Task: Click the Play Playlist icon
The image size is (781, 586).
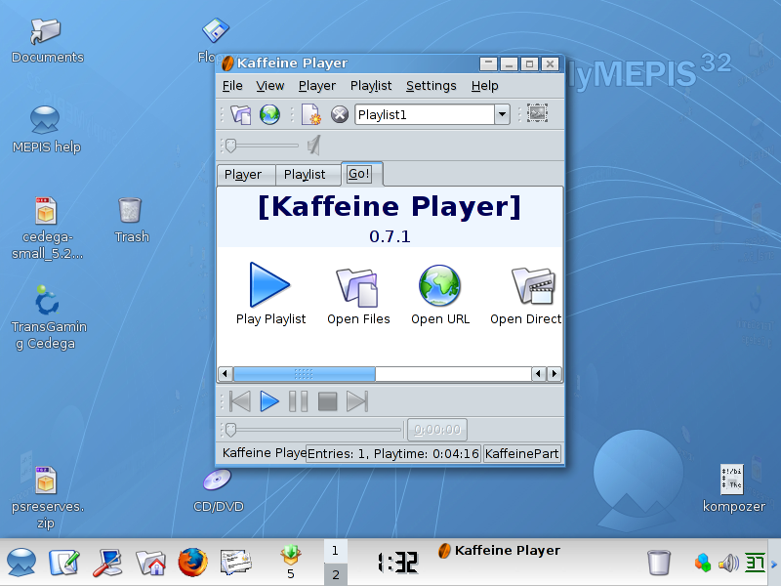Action: (x=269, y=285)
